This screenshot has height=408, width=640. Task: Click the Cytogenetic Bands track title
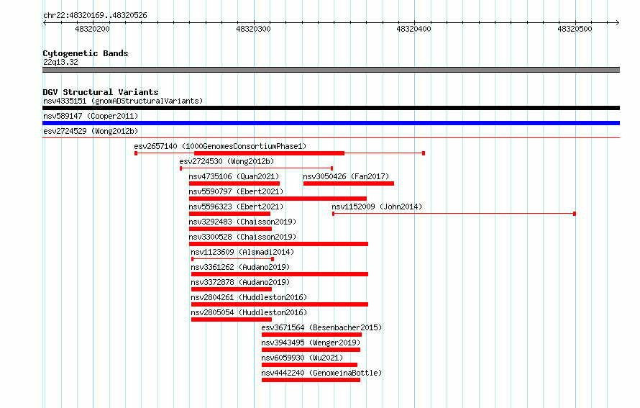pyautogui.click(x=86, y=53)
